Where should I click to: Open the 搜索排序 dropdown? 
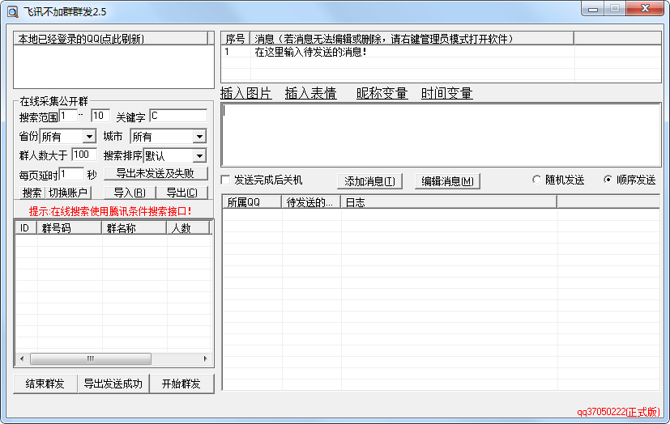click(x=199, y=155)
